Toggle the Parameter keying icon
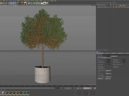The image size is (129, 96). [90, 88]
